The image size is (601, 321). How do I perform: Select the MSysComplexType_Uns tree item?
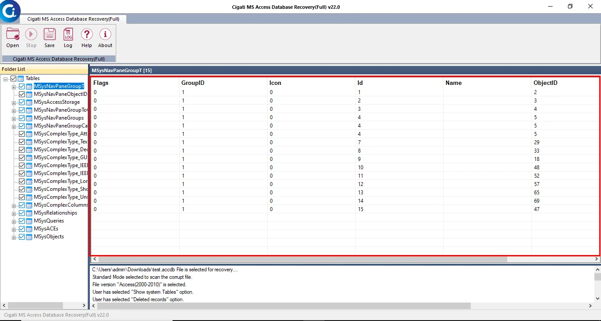coord(61,197)
